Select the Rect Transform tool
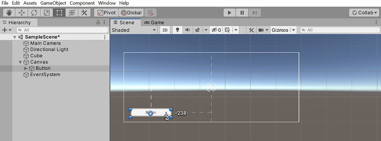The height and width of the screenshot is (141, 381). tap(59, 13)
